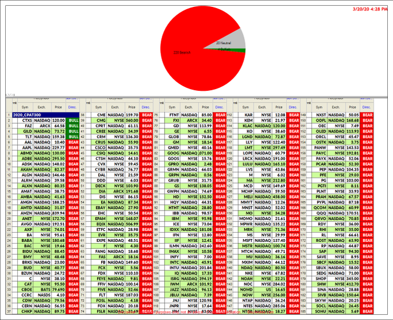The image size is (393, 320).
Task: Select the '228 Bearish' chart label
Action: (182, 53)
